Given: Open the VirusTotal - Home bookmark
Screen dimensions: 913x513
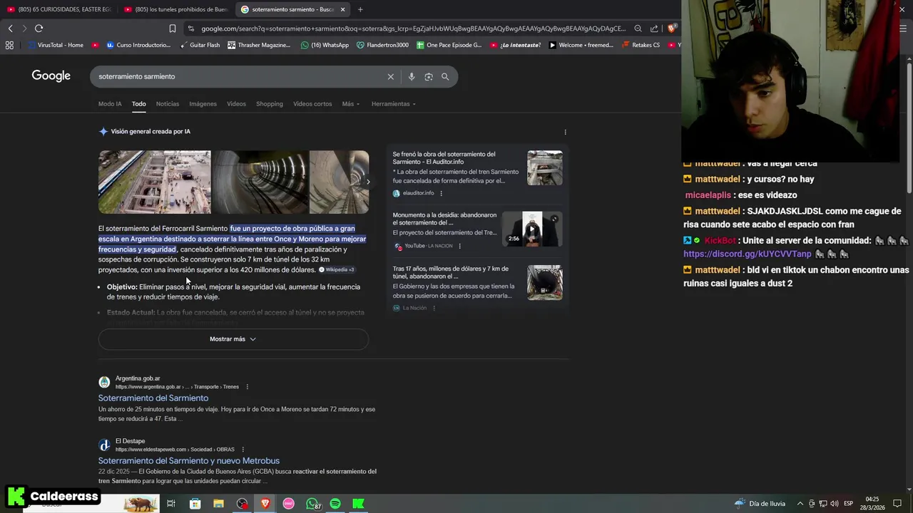Looking at the screenshot, I should click(56, 45).
